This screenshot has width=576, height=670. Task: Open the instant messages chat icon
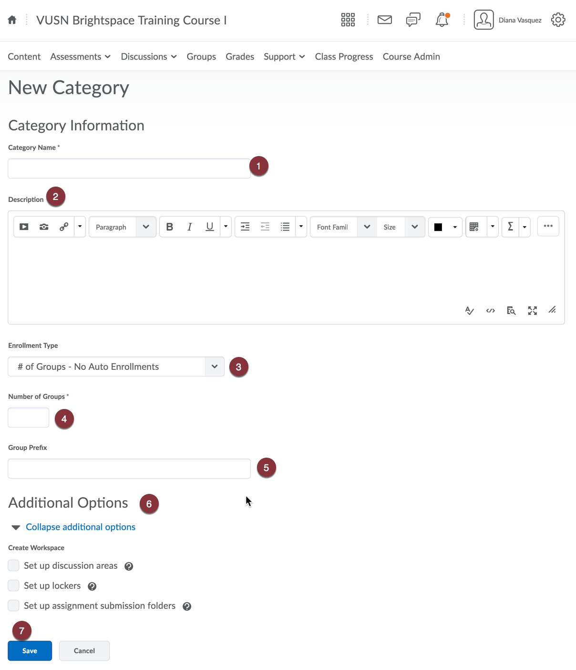point(413,20)
